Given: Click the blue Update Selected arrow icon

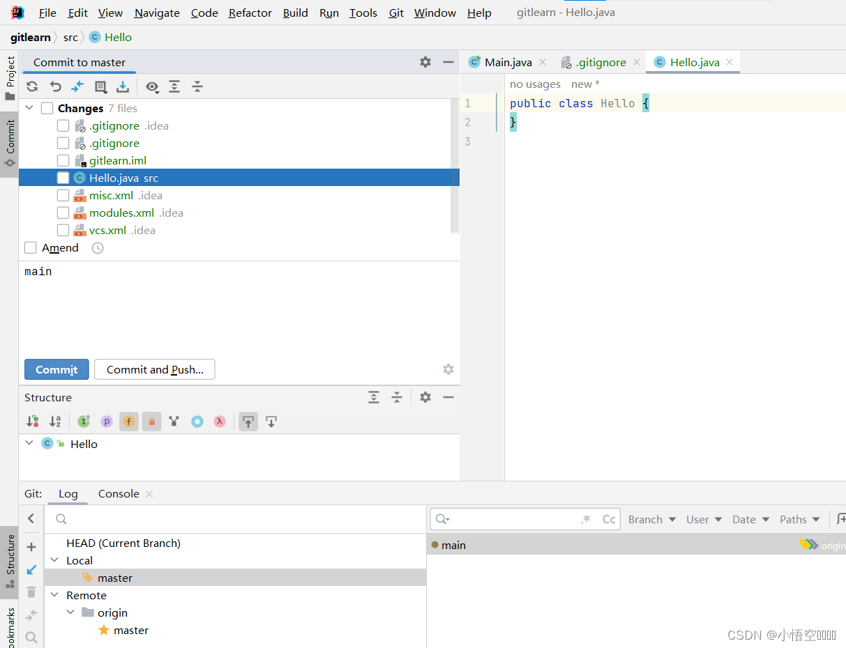Looking at the screenshot, I should point(31,570).
